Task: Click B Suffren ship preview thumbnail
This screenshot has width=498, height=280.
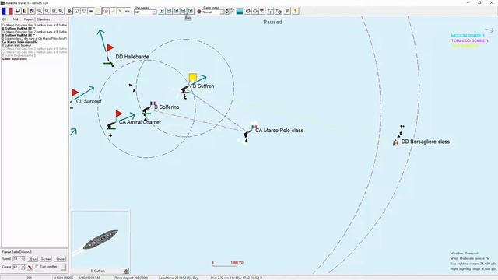Action: click(x=100, y=240)
